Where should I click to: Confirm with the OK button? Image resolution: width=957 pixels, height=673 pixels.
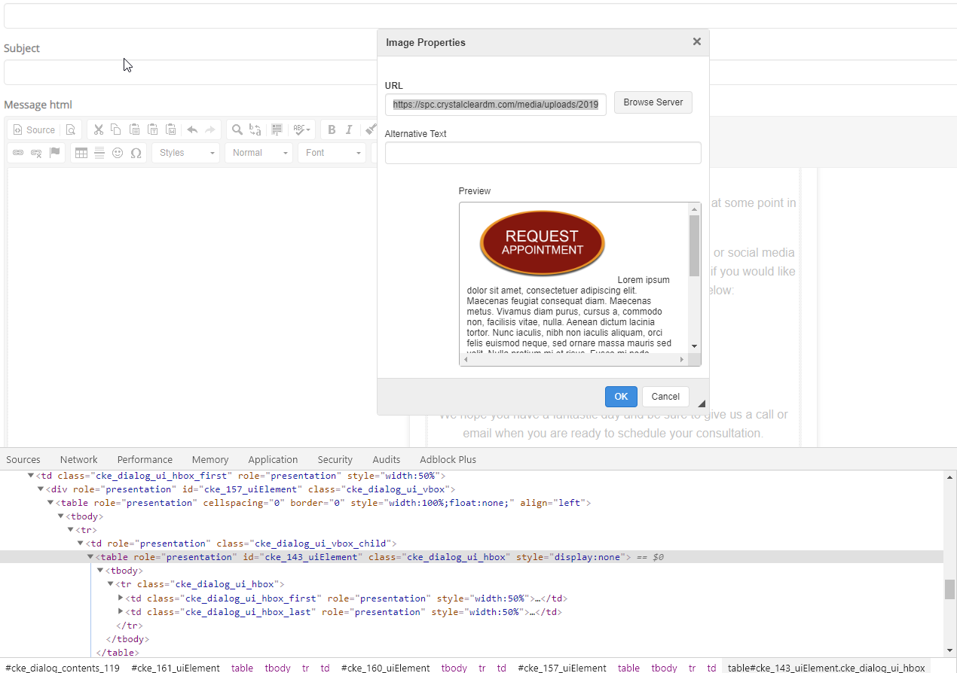[620, 396]
